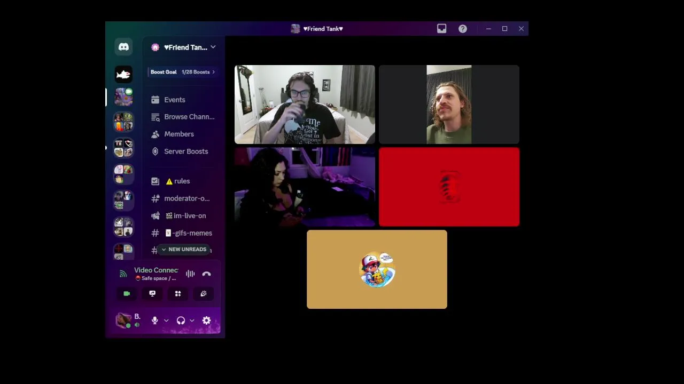Click Video Connected status text
This screenshot has height=384, width=684.
point(156,270)
